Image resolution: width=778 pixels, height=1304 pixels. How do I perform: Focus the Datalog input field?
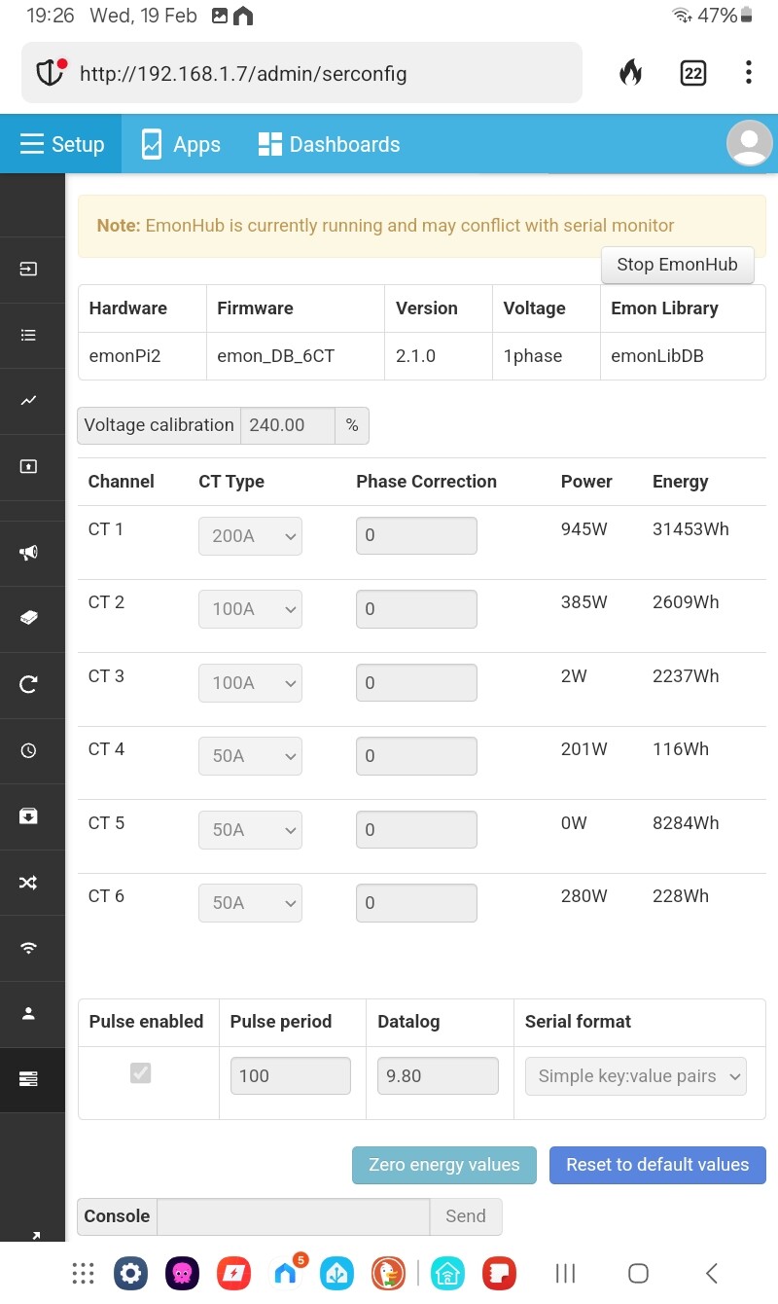(437, 1076)
